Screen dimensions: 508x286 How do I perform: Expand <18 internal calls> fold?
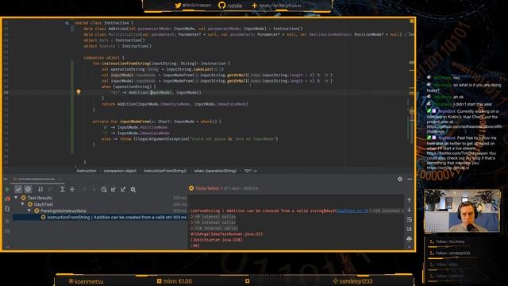point(217,228)
